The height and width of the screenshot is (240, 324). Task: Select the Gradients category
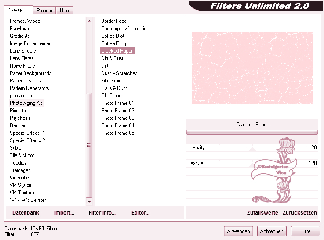(20, 36)
